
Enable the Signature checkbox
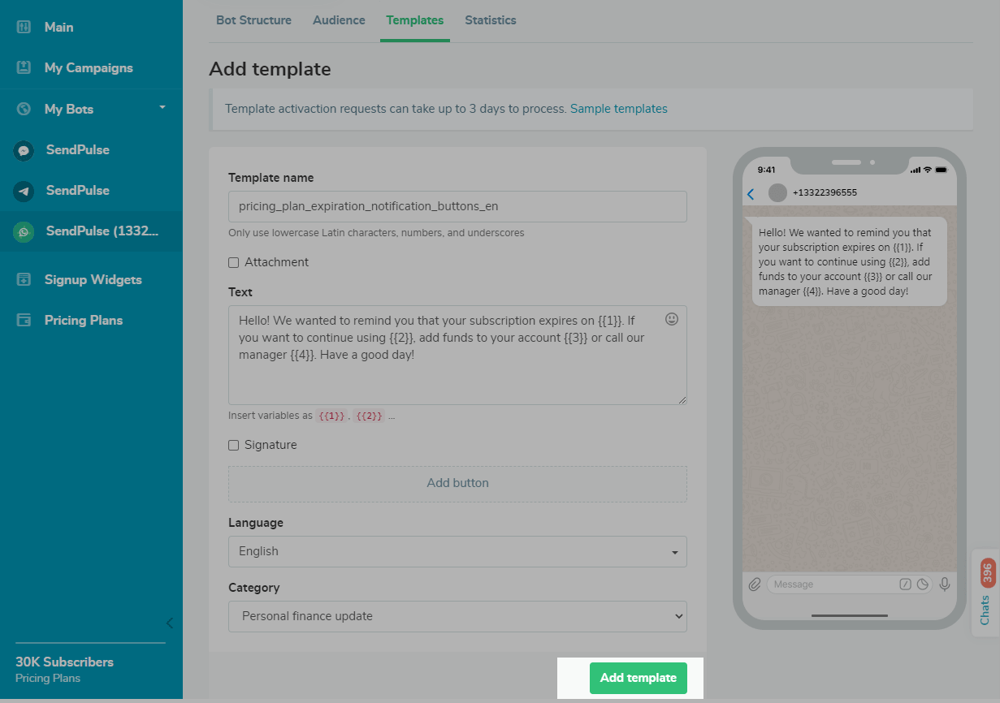(x=234, y=446)
